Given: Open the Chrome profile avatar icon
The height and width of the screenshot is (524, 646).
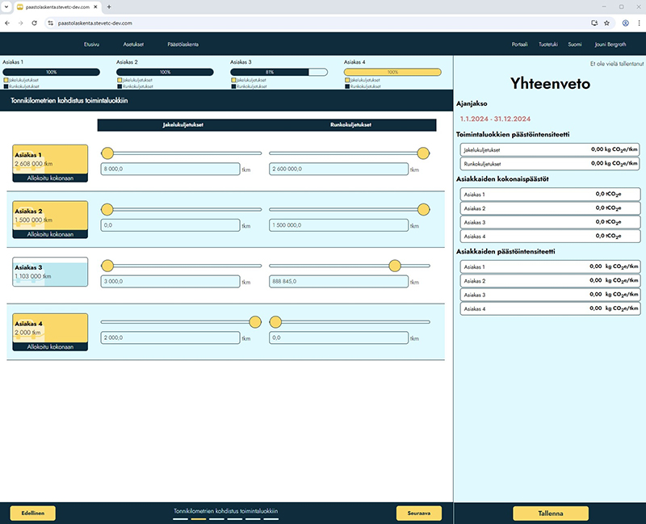Looking at the screenshot, I should click(625, 23).
